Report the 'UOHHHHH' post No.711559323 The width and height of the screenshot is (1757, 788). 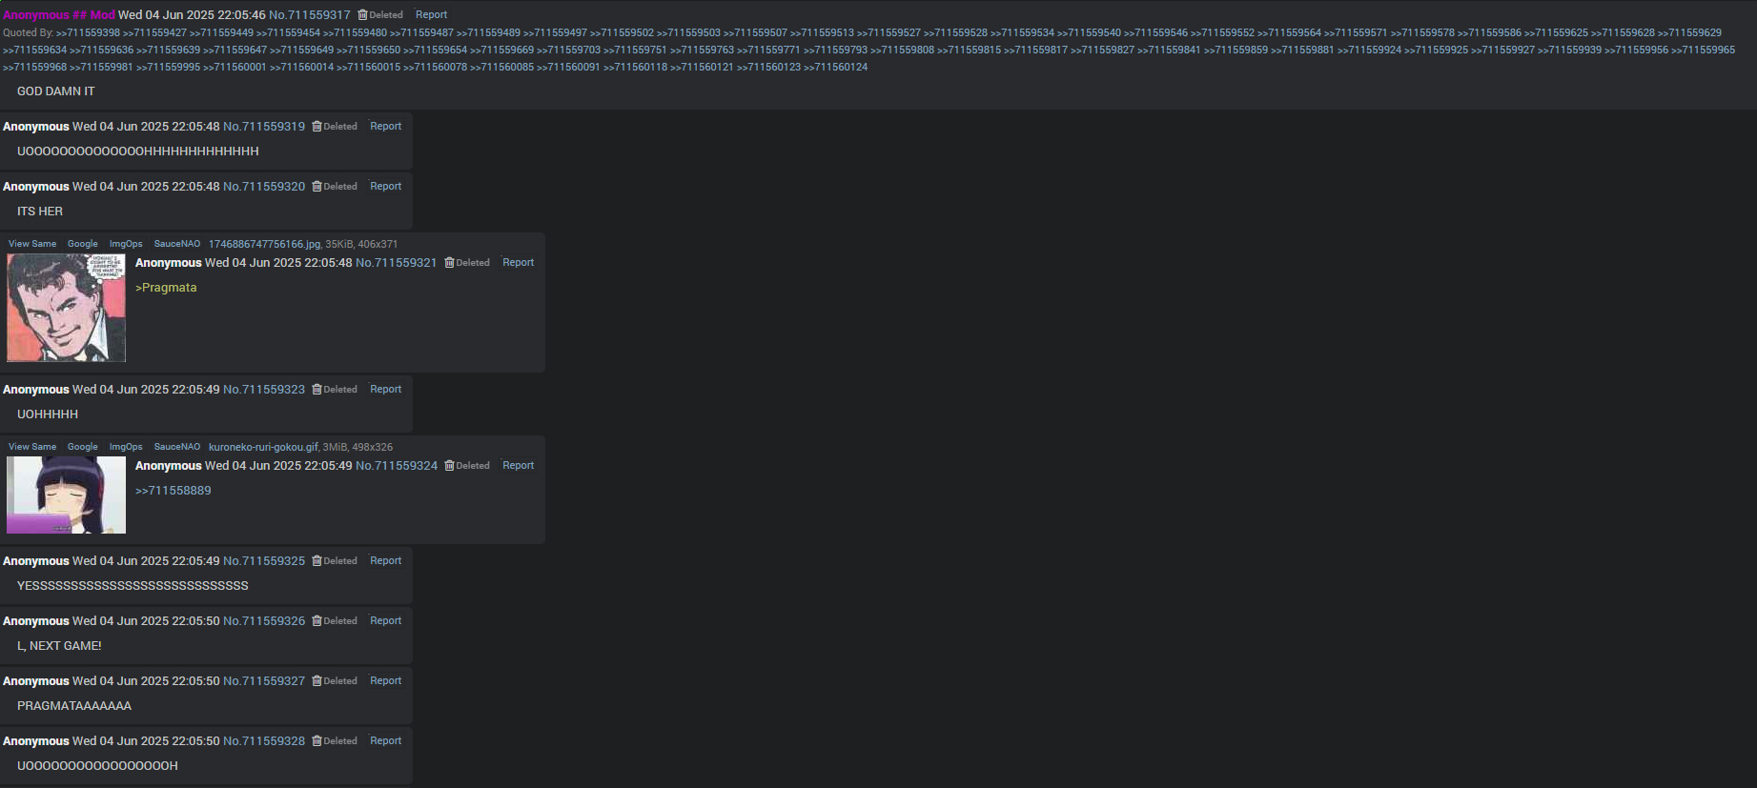coord(385,390)
